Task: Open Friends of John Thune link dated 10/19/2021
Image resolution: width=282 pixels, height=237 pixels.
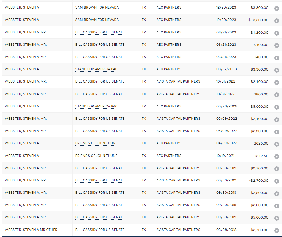Action: pos(96,156)
